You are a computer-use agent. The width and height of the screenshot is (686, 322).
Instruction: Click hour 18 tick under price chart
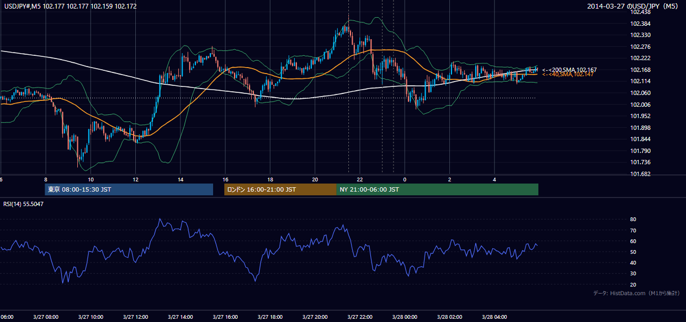coord(270,179)
